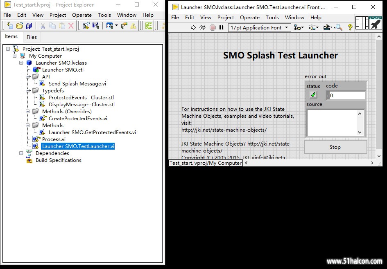Select Process.vi in the project tree

(x=54, y=139)
